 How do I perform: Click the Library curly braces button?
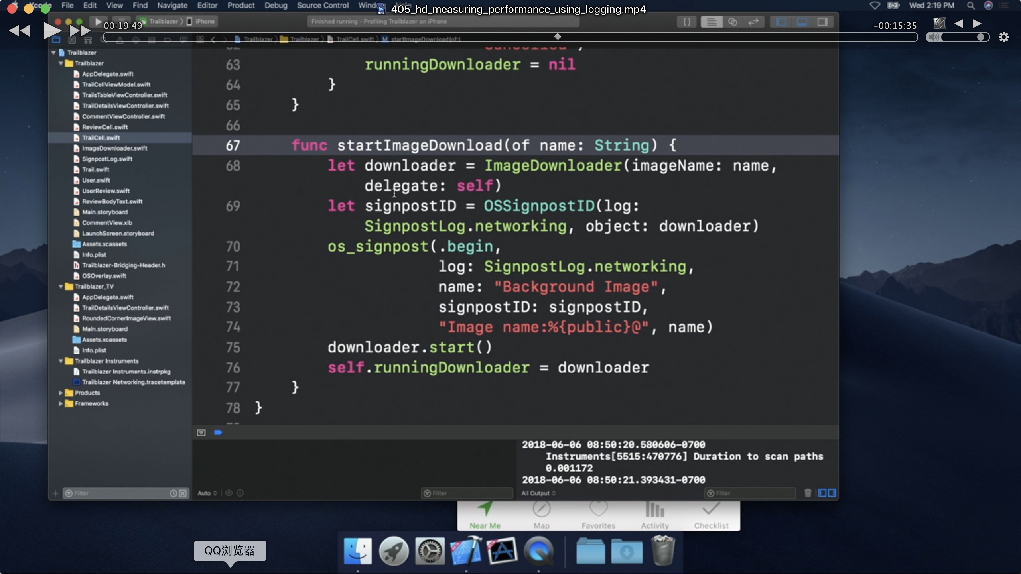point(687,22)
